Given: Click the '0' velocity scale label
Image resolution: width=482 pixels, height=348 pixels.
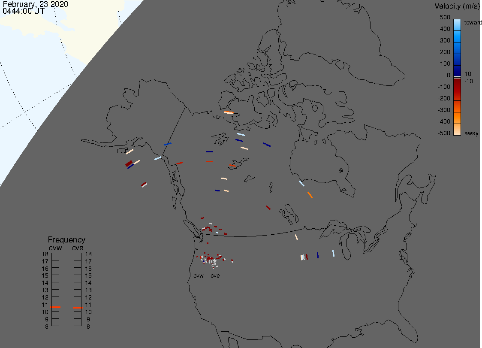Looking at the screenshot, I should pos(449,76).
